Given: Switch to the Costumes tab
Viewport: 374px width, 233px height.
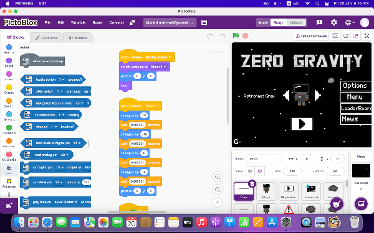Looking at the screenshot, I should click(47, 37).
